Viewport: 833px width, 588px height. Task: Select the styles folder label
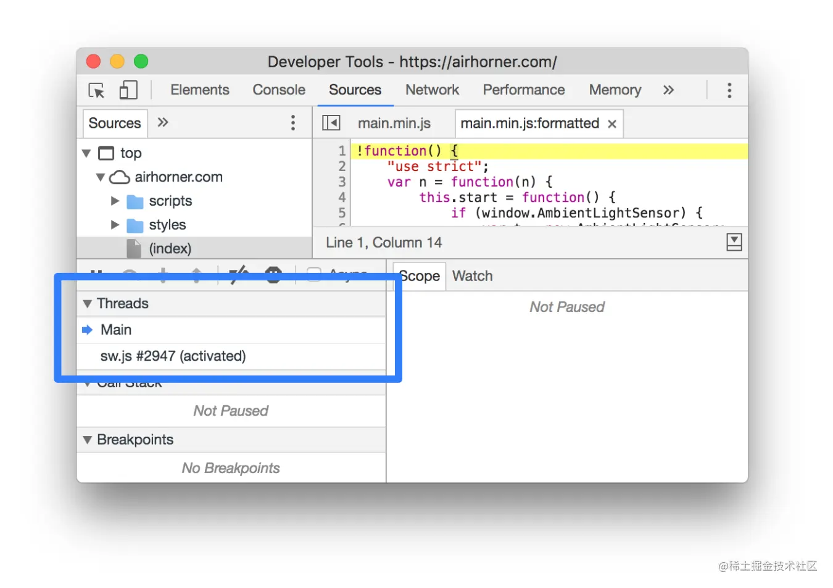click(x=167, y=225)
